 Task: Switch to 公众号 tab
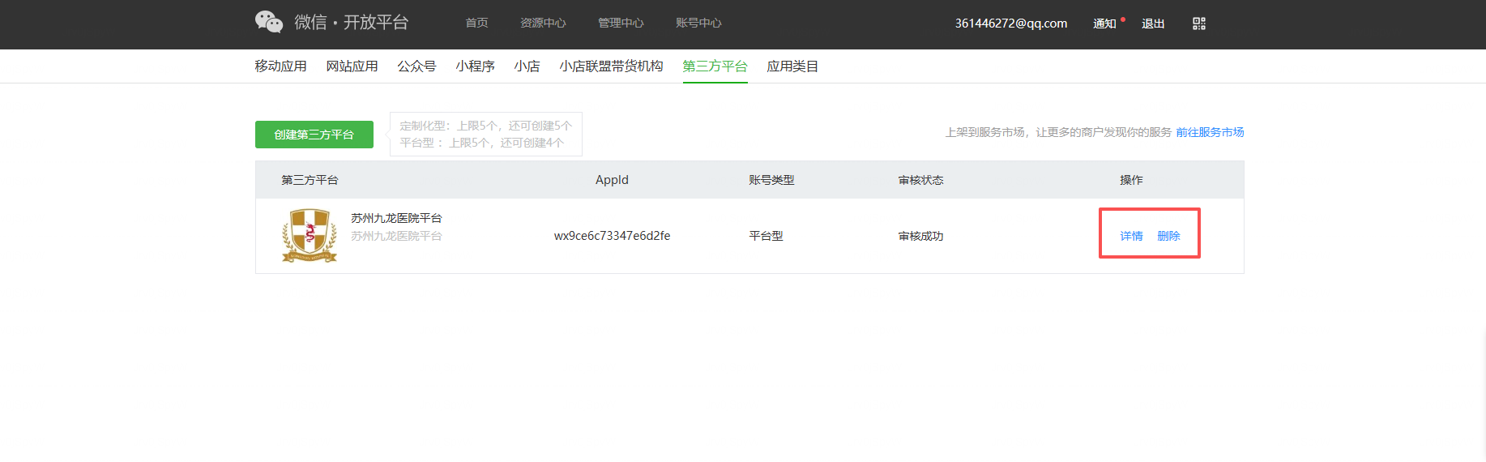[416, 66]
